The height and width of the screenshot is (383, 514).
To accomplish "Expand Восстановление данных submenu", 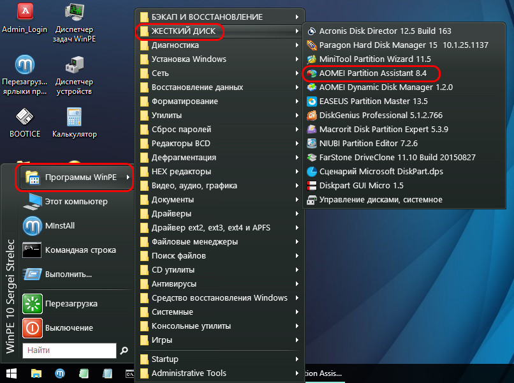I will 219,87.
